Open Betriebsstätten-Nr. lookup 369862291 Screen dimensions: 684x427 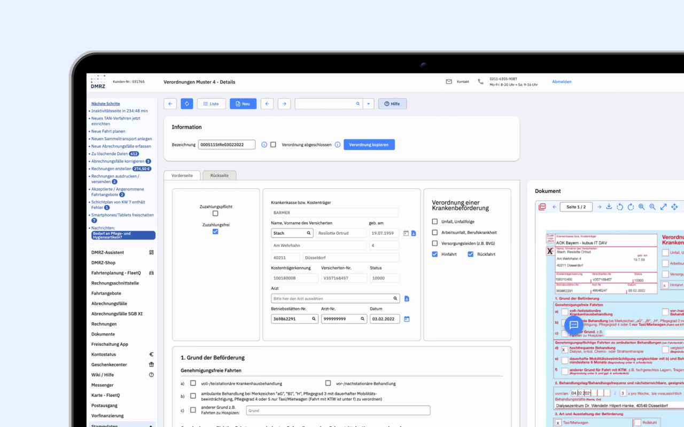click(x=294, y=319)
